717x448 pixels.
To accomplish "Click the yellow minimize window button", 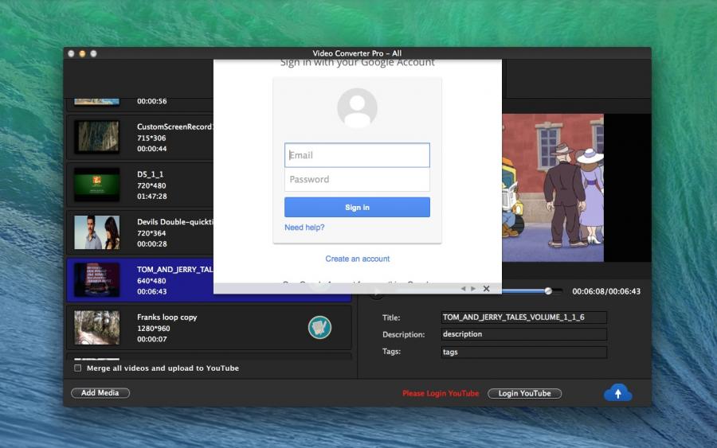I will (82, 53).
